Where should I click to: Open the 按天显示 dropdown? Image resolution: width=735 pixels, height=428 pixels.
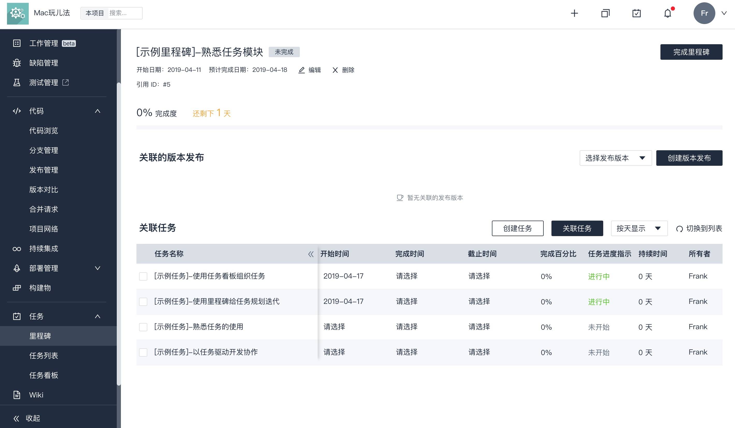coord(639,228)
